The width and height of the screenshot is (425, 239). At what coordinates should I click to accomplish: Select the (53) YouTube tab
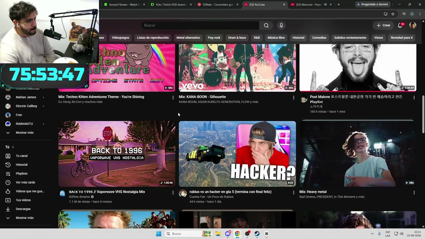(x=265, y=5)
